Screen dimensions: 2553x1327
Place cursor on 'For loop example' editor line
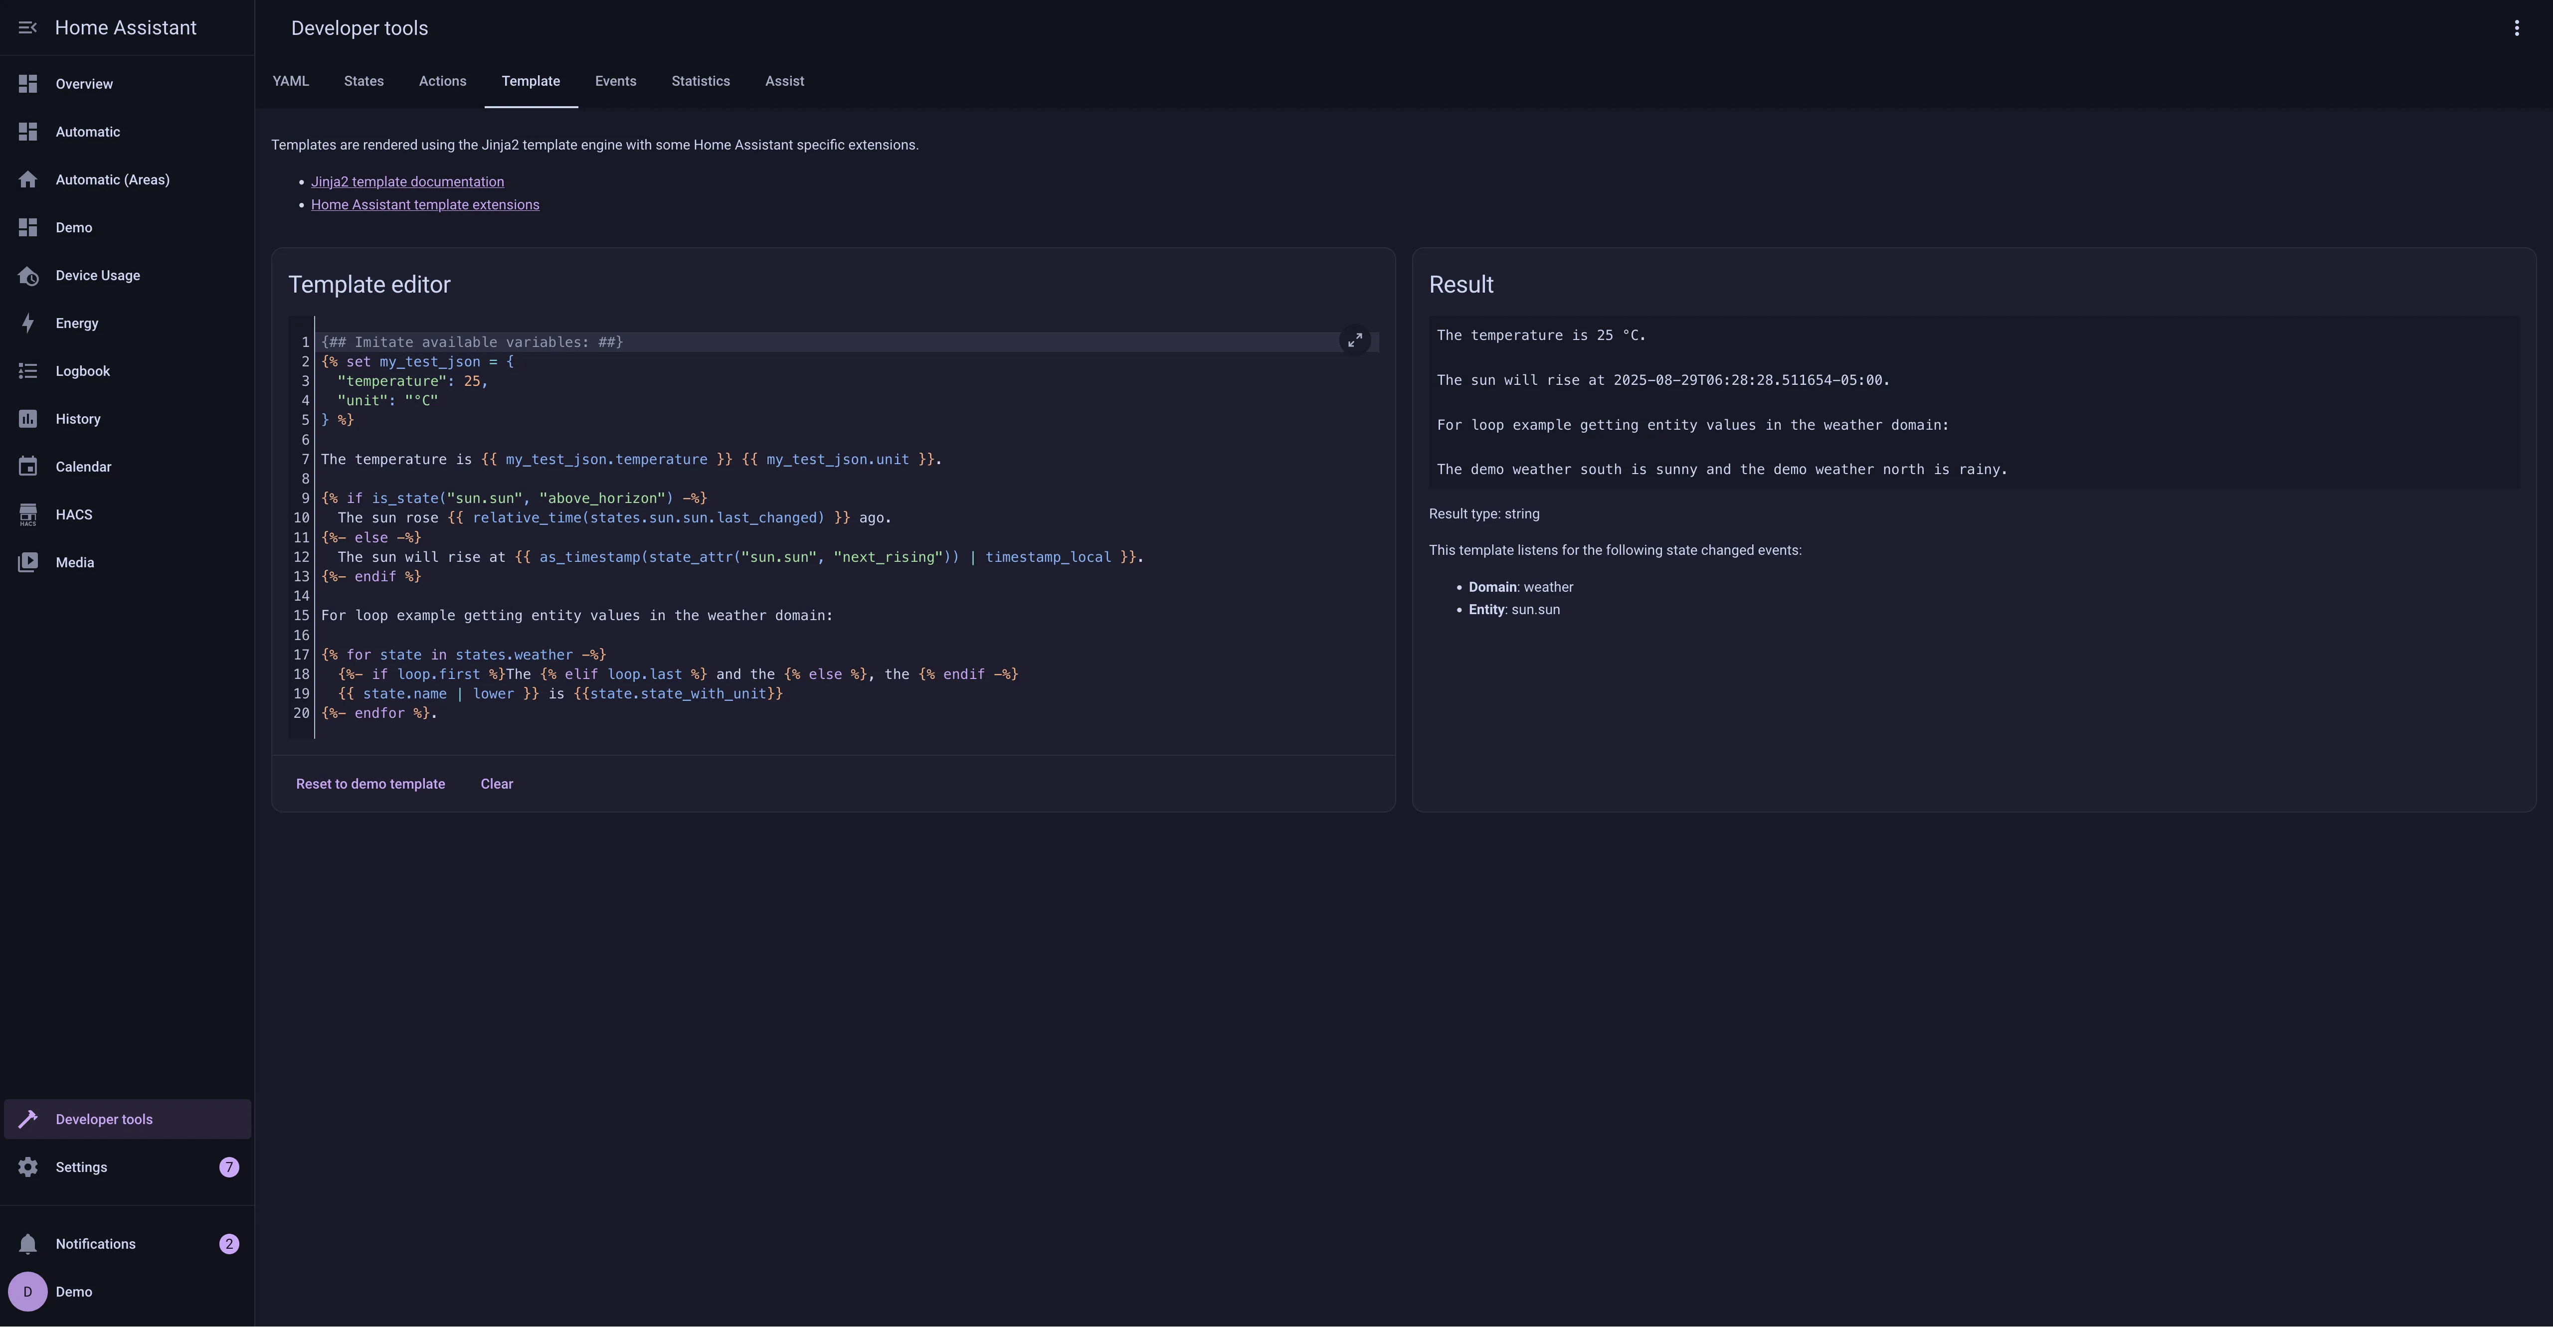click(577, 616)
